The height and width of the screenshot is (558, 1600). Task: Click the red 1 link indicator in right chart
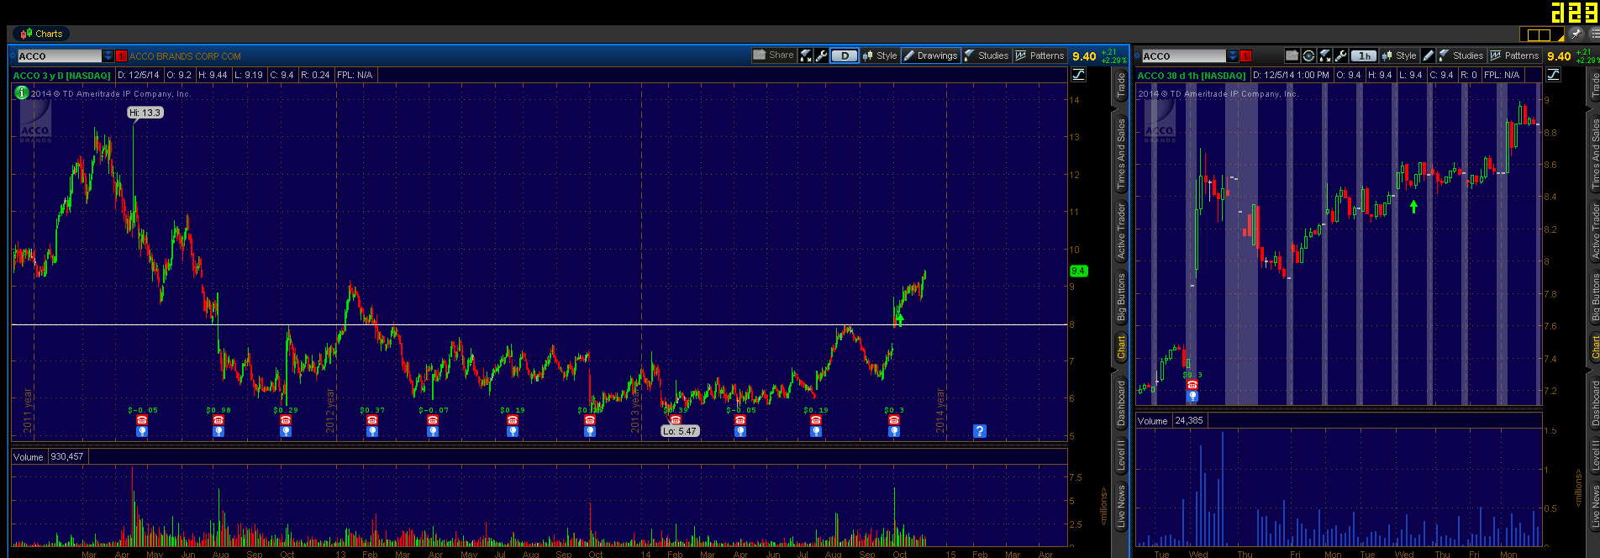click(x=1245, y=56)
